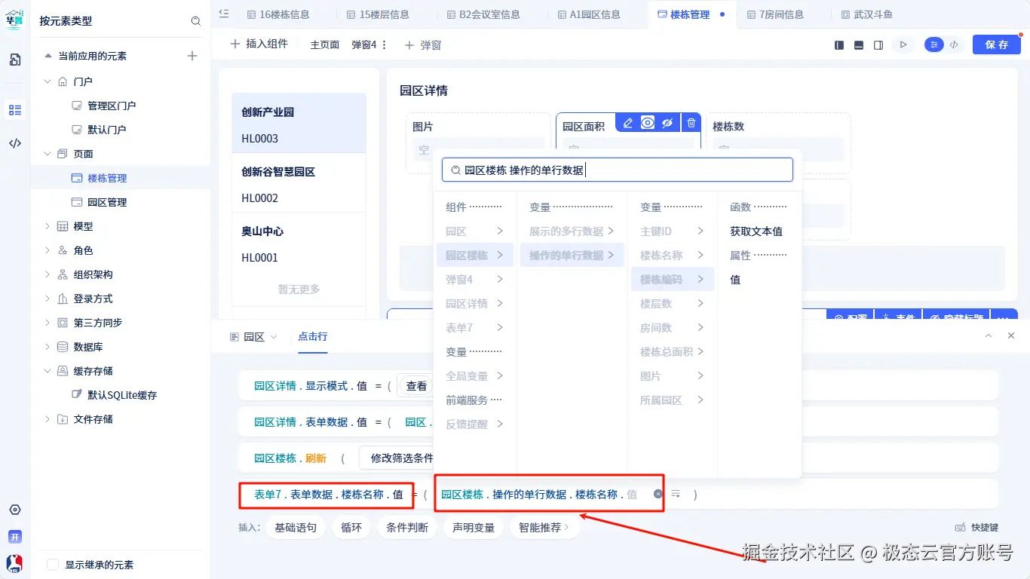Switch to the 武汉斗鱼 tab
Screen dimensions: 1030x579
pos(866,14)
